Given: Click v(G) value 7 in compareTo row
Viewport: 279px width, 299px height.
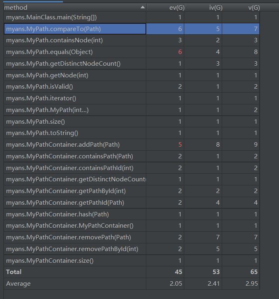Looking at the screenshot, I should click(x=256, y=29).
